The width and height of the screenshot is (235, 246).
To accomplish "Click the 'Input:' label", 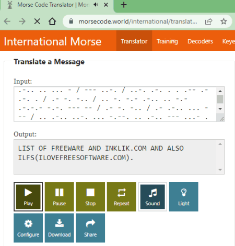I will pos(23,81).
